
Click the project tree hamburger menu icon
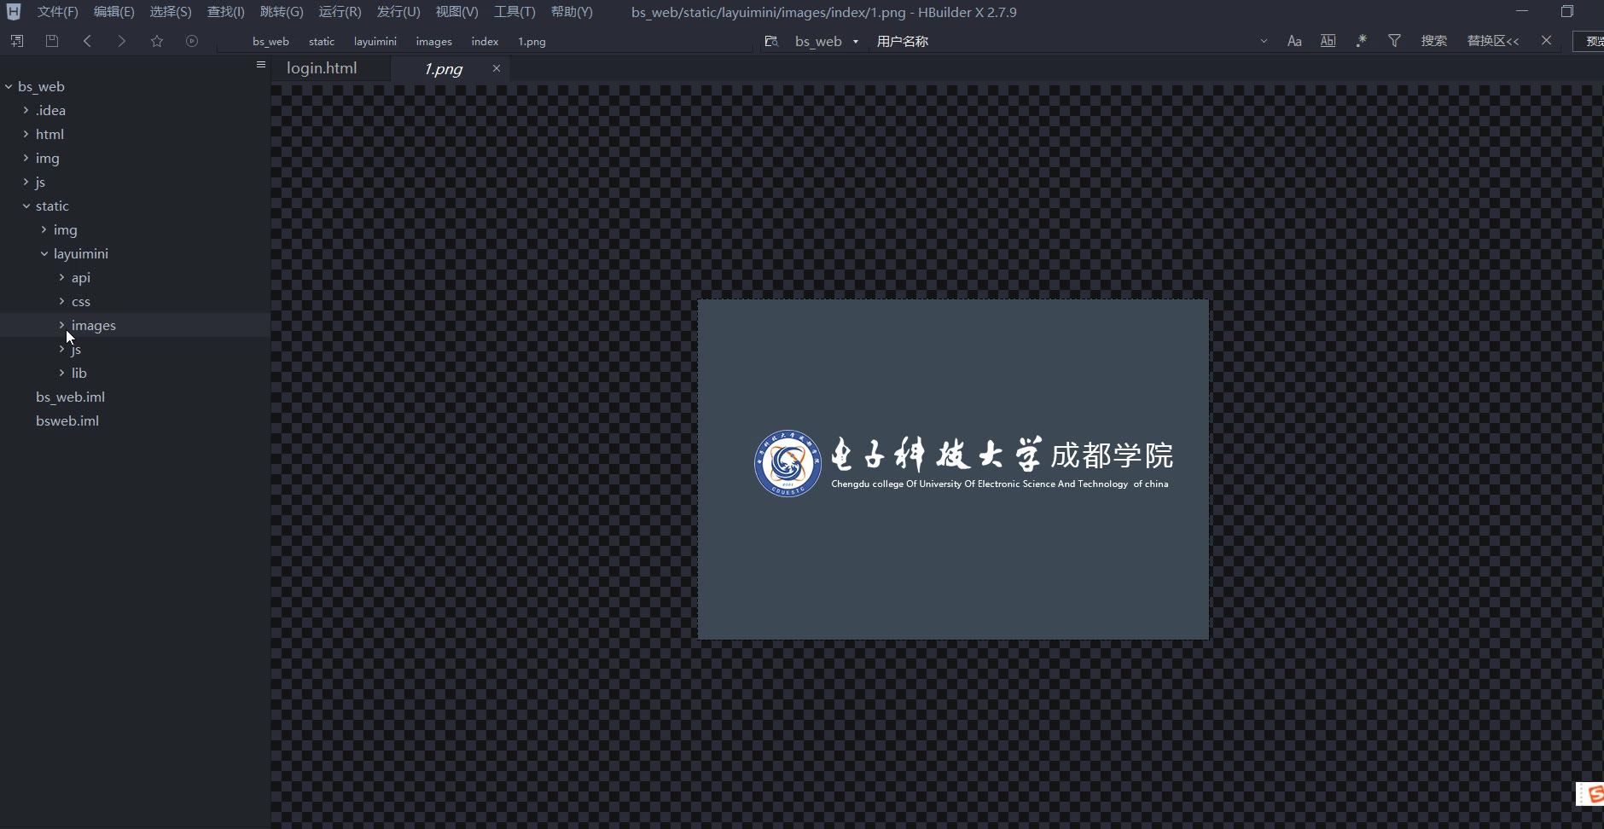pos(261,65)
